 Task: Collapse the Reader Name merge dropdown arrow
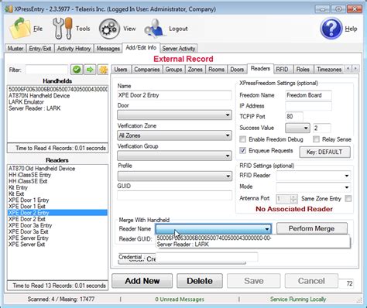pyautogui.click(x=267, y=229)
